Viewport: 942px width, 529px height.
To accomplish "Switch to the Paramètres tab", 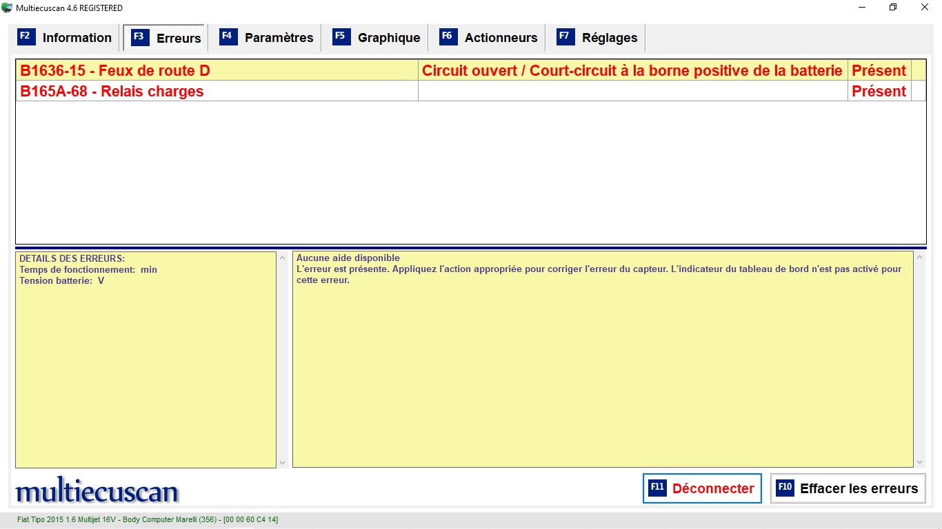I will point(279,38).
